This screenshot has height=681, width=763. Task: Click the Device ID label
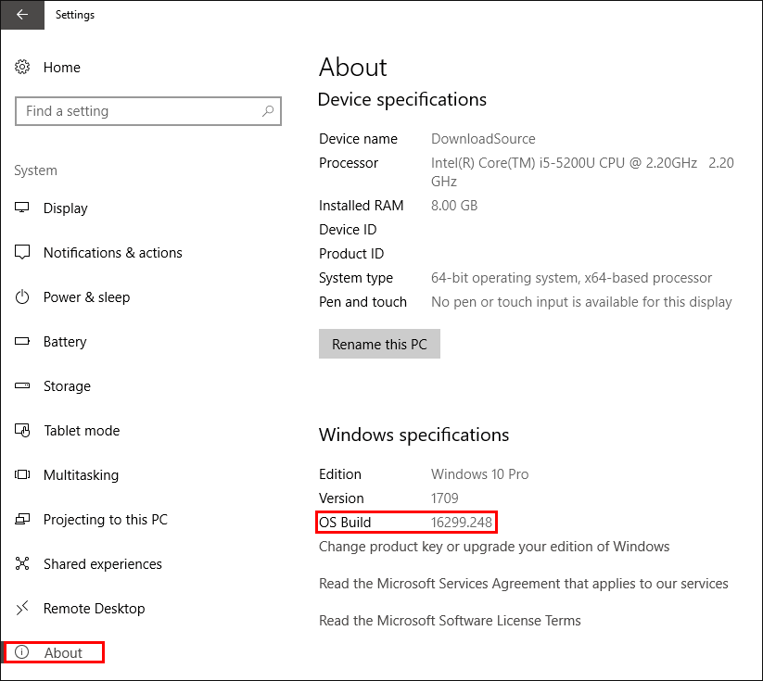348,229
